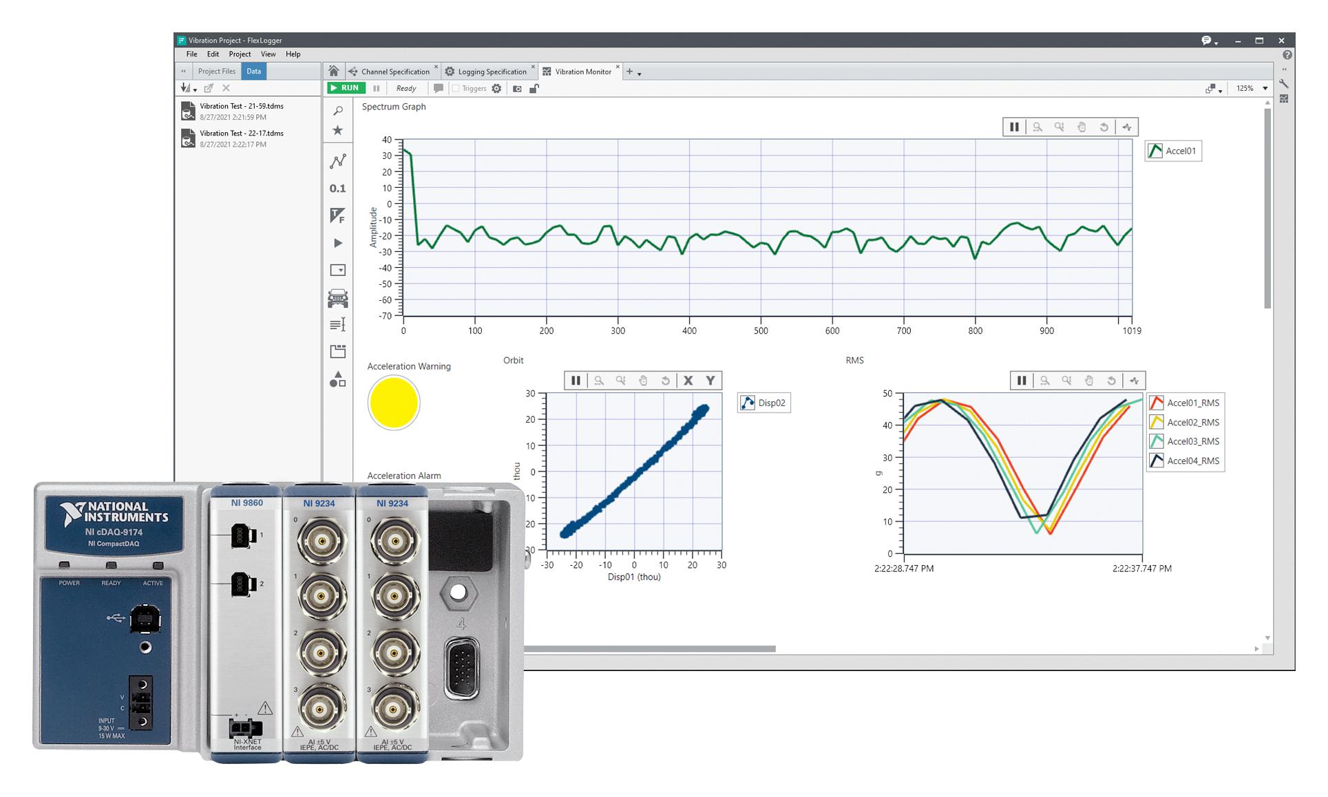Select the dropdown control palette icon
Image resolution: width=1328 pixels, height=797 pixels.
[x=337, y=270]
